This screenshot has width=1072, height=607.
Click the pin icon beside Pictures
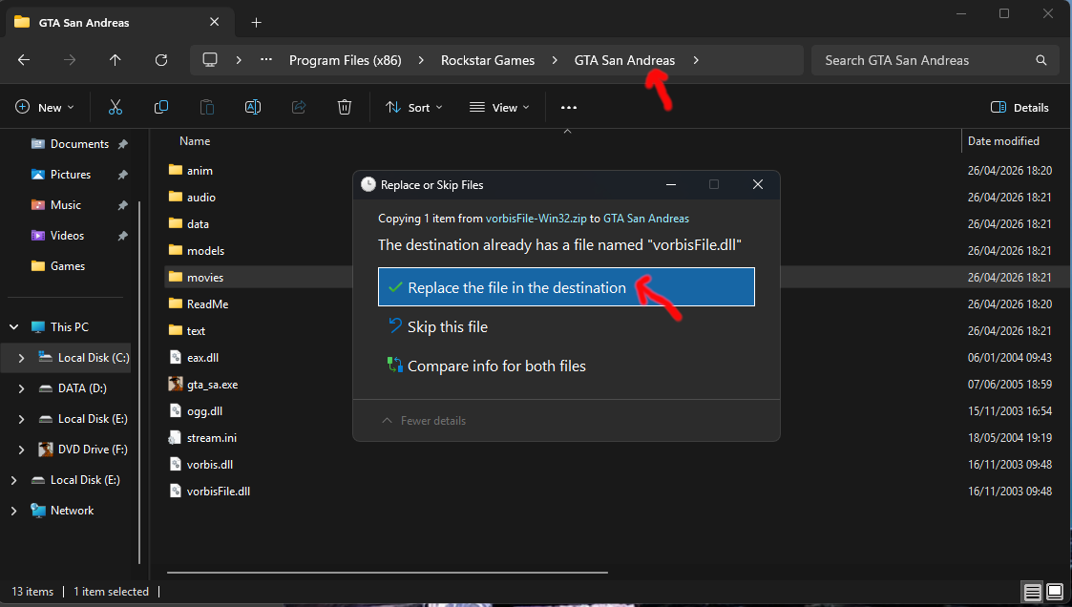[x=122, y=175]
